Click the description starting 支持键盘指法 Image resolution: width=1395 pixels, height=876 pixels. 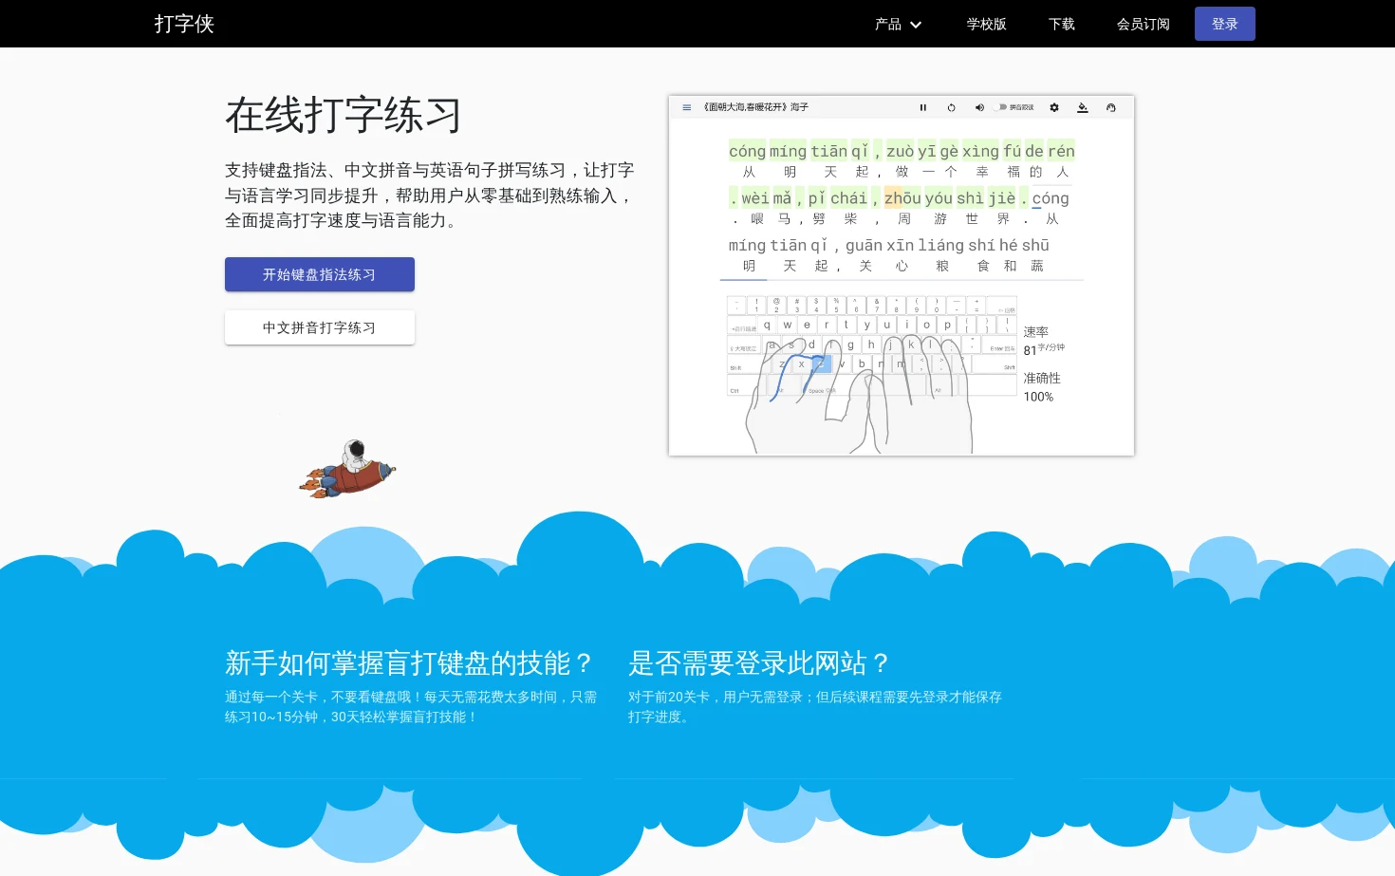[x=430, y=195]
